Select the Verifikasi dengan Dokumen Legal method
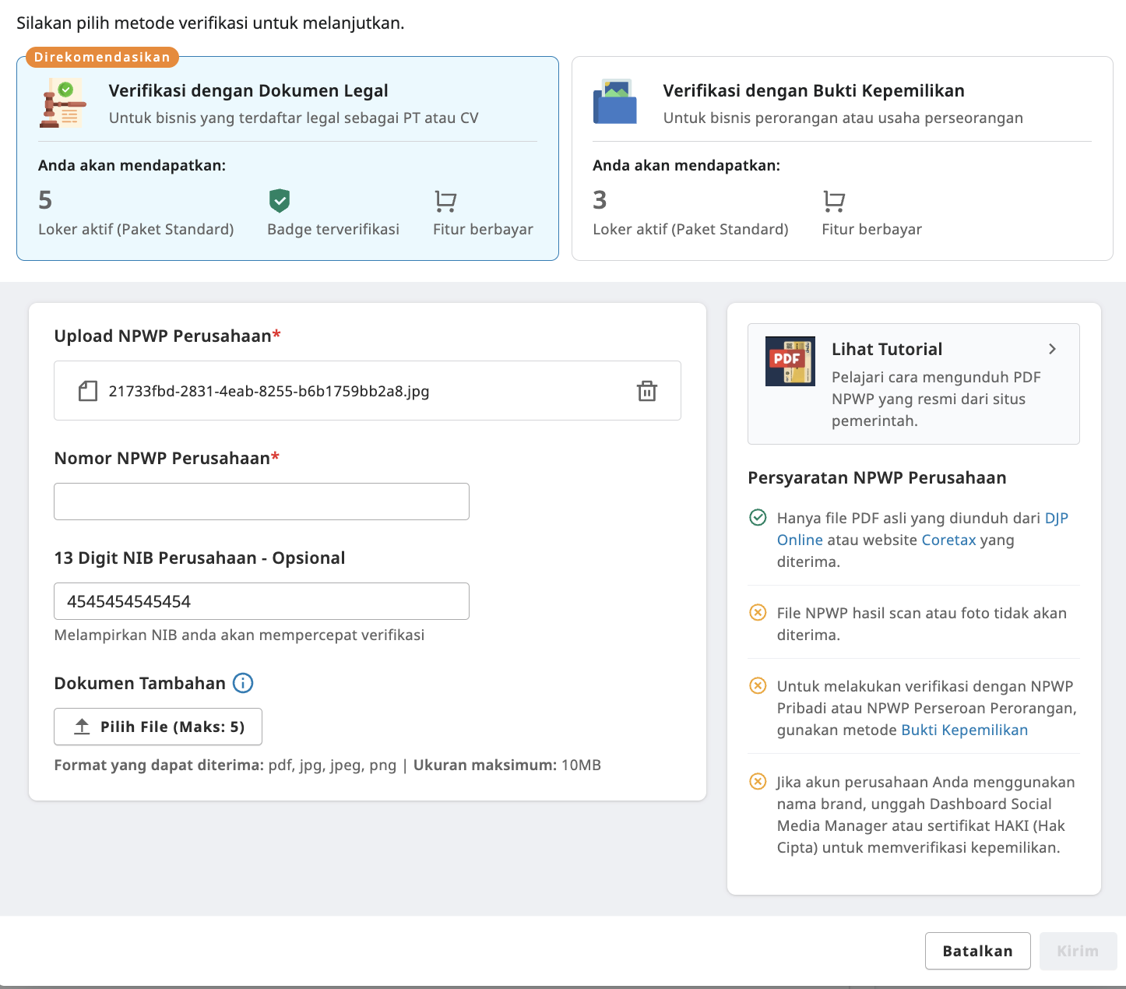The height and width of the screenshot is (989, 1126). pyautogui.click(x=287, y=156)
